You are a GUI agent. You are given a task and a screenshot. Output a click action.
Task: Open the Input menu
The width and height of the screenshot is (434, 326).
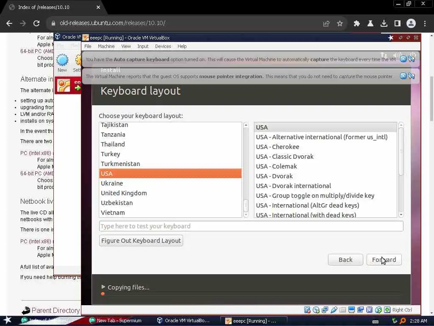pos(143,46)
